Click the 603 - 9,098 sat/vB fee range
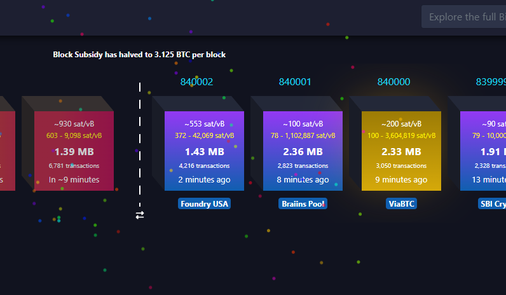Image resolution: width=506 pixels, height=295 pixels. coord(74,135)
